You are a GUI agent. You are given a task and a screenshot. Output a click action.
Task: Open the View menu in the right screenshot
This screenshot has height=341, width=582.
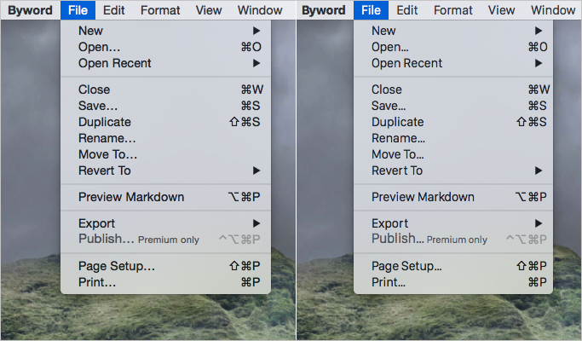tap(501, 10)
